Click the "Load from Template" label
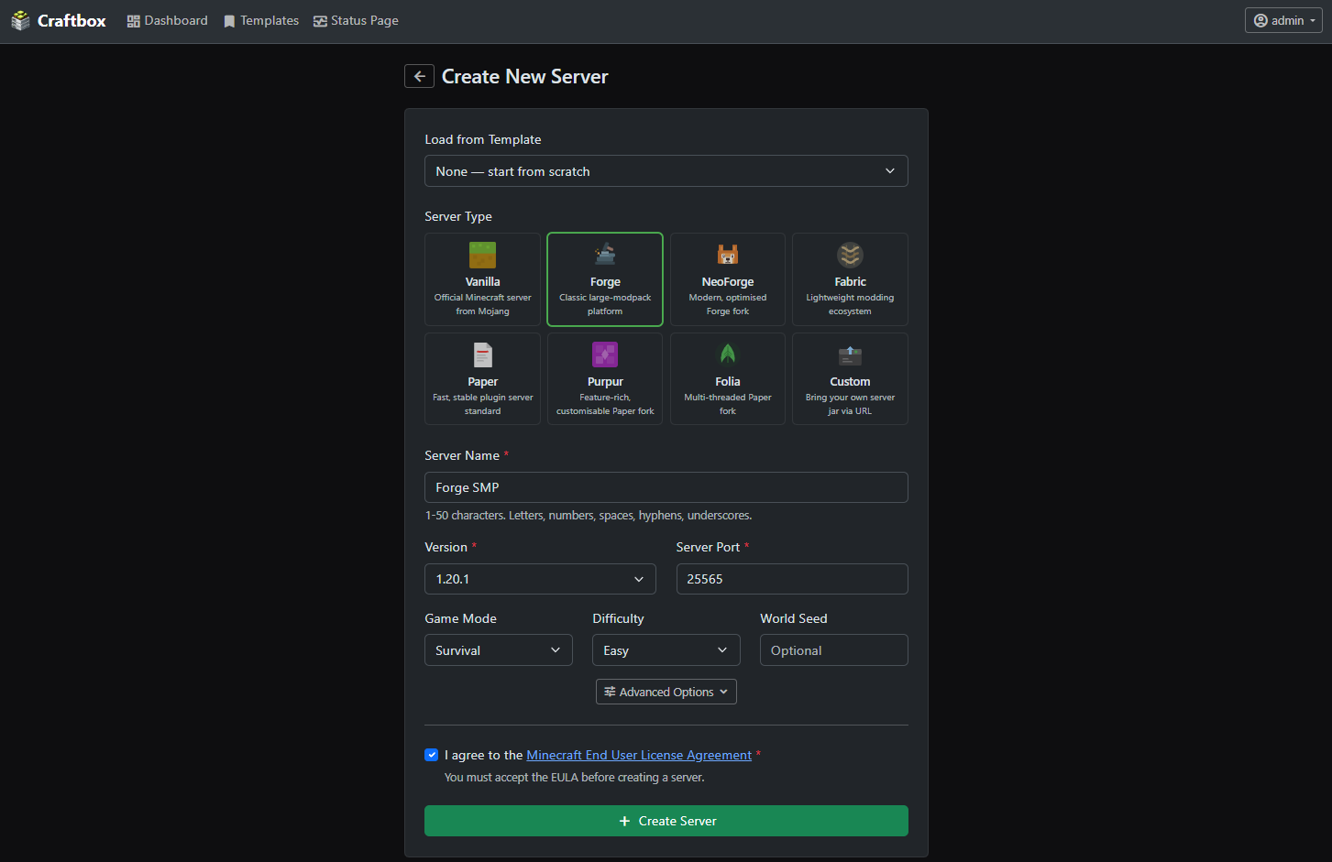 click(483, 139)
